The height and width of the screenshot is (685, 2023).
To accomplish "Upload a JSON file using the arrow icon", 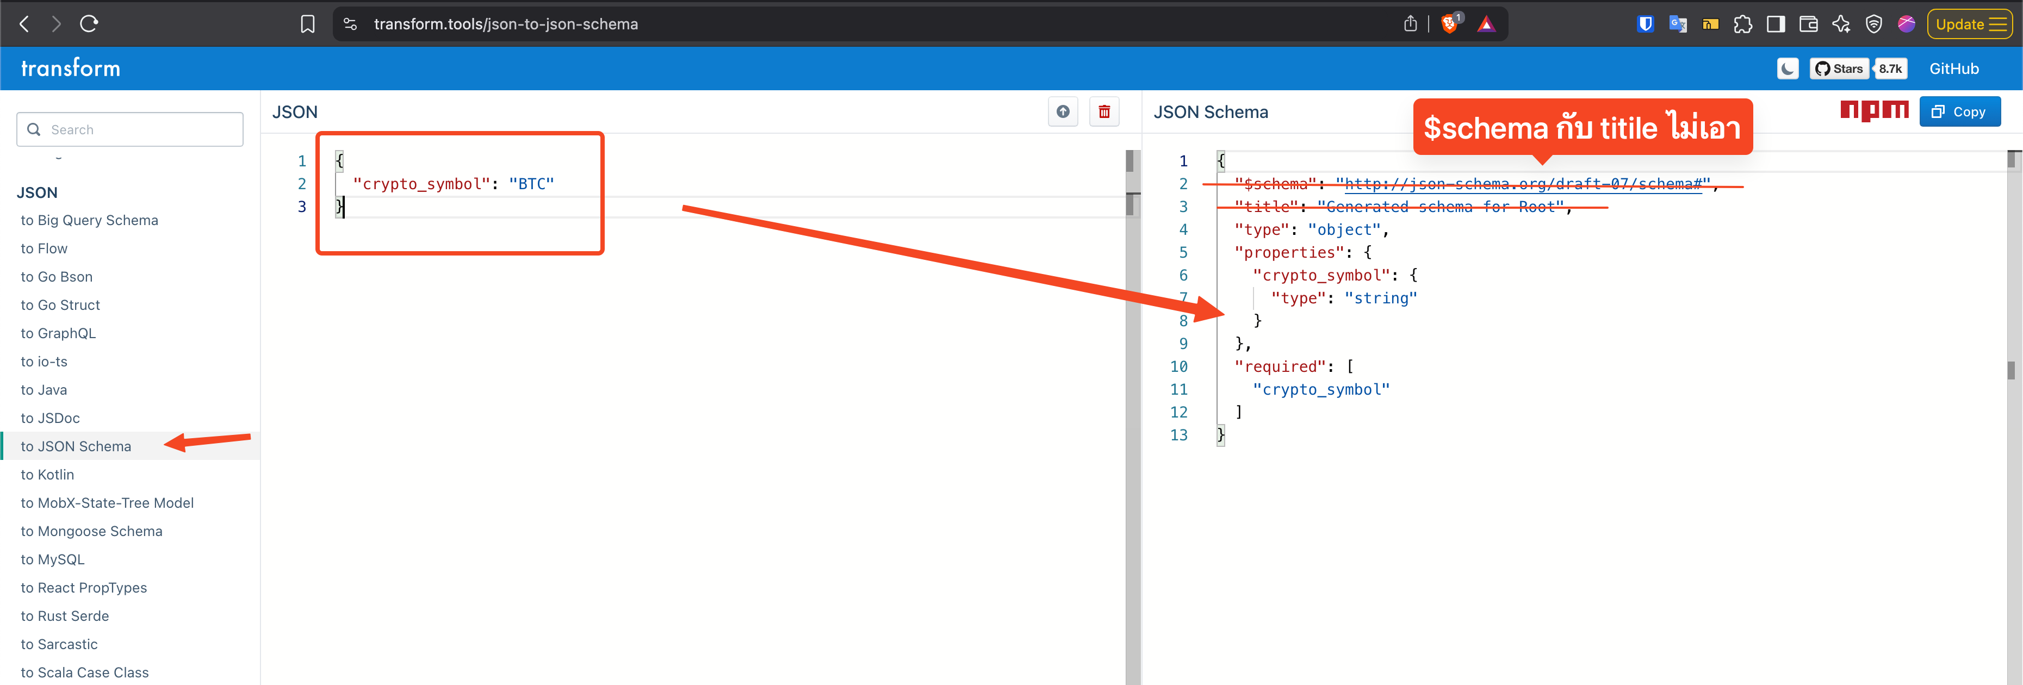I will (1063, 111).
